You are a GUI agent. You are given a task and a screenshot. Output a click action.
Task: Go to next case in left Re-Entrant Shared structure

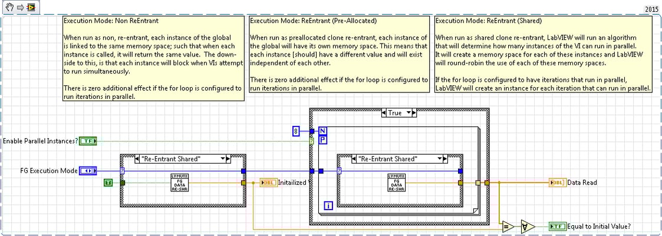point(228,159)
